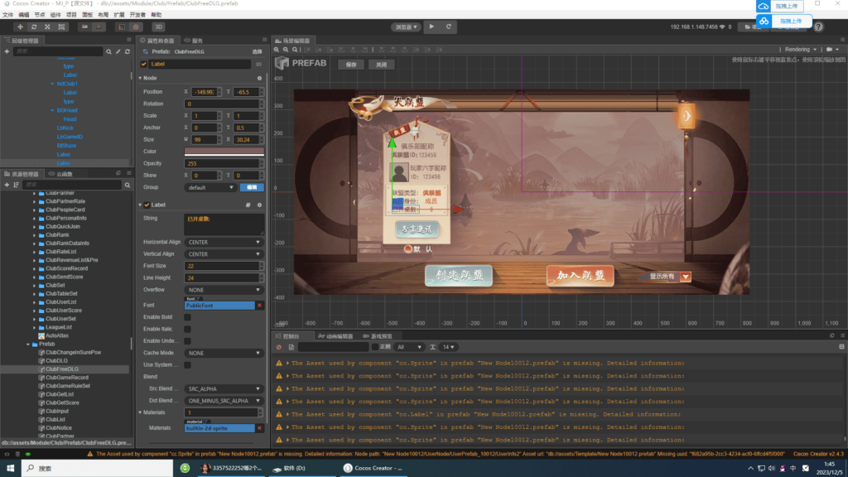Open the Node section gear settings
The image size is (848, 477).
[x=259, y=78]
